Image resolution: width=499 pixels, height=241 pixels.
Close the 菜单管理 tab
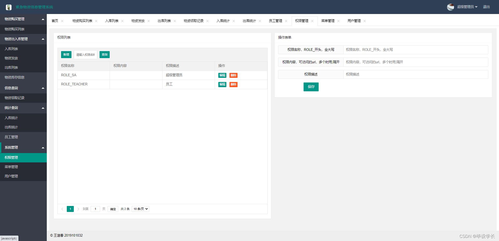338,21
